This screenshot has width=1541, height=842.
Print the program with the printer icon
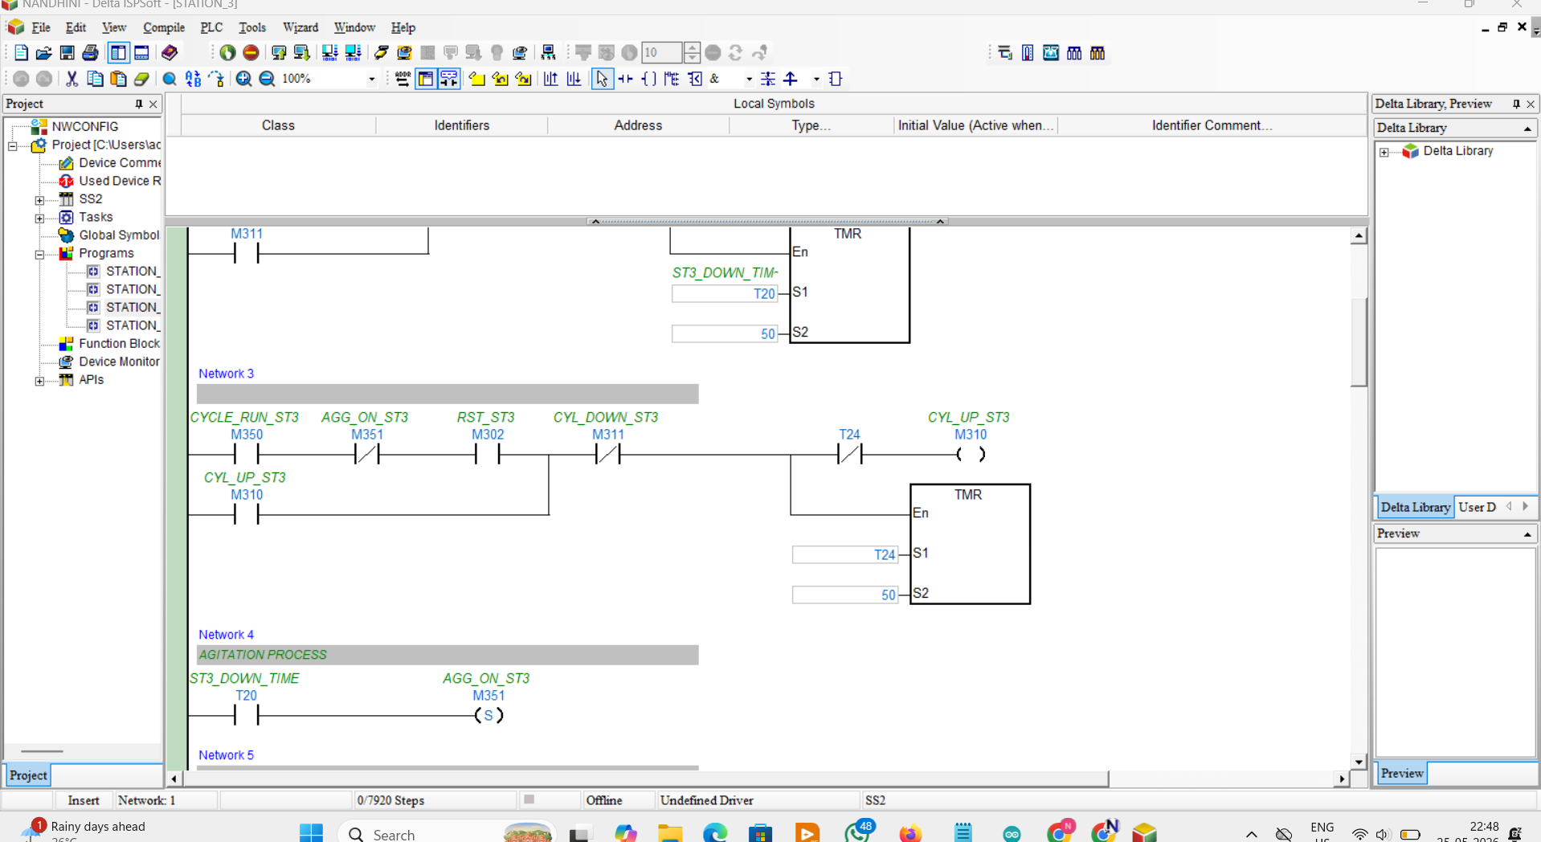(91, 53)
